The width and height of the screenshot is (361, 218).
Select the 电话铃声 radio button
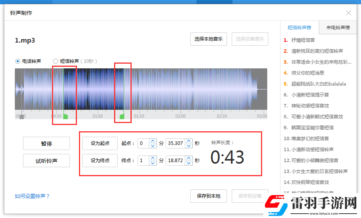18,61
